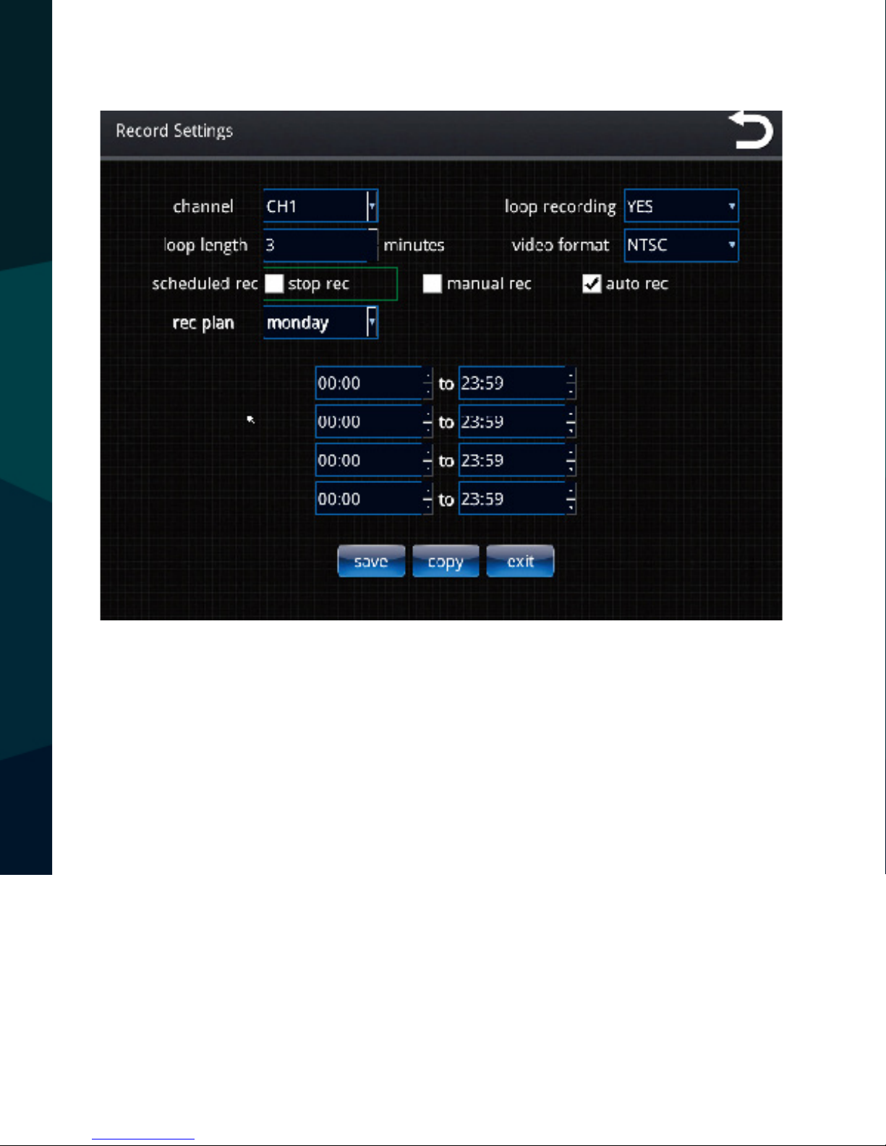Click fourth row start time spinner
This screenshot has width=886, height=1146.
pyautogui.click(x=427, y=499)
